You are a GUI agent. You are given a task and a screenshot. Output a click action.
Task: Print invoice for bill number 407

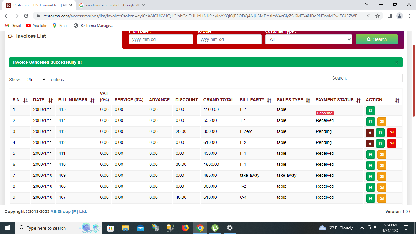click(370, 198)
